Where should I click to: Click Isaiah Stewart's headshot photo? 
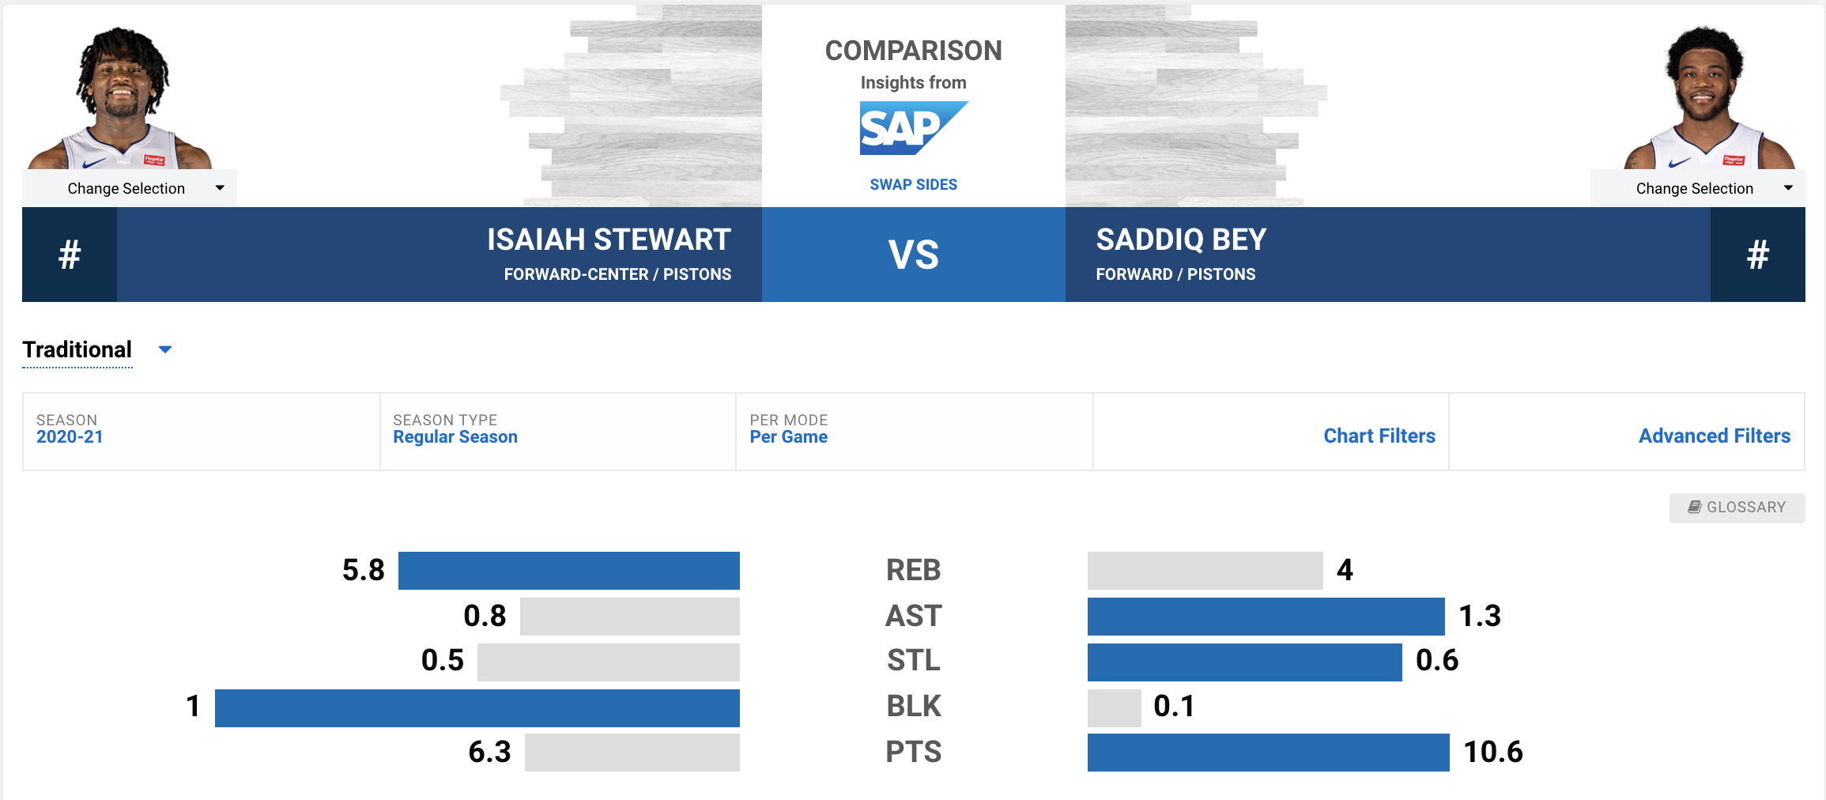pos(121,99)
